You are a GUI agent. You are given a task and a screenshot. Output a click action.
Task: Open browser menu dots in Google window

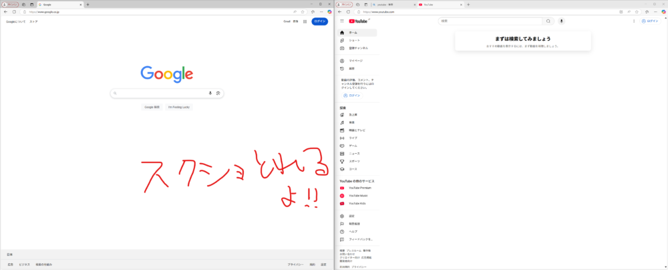click(x=321, y=12)
